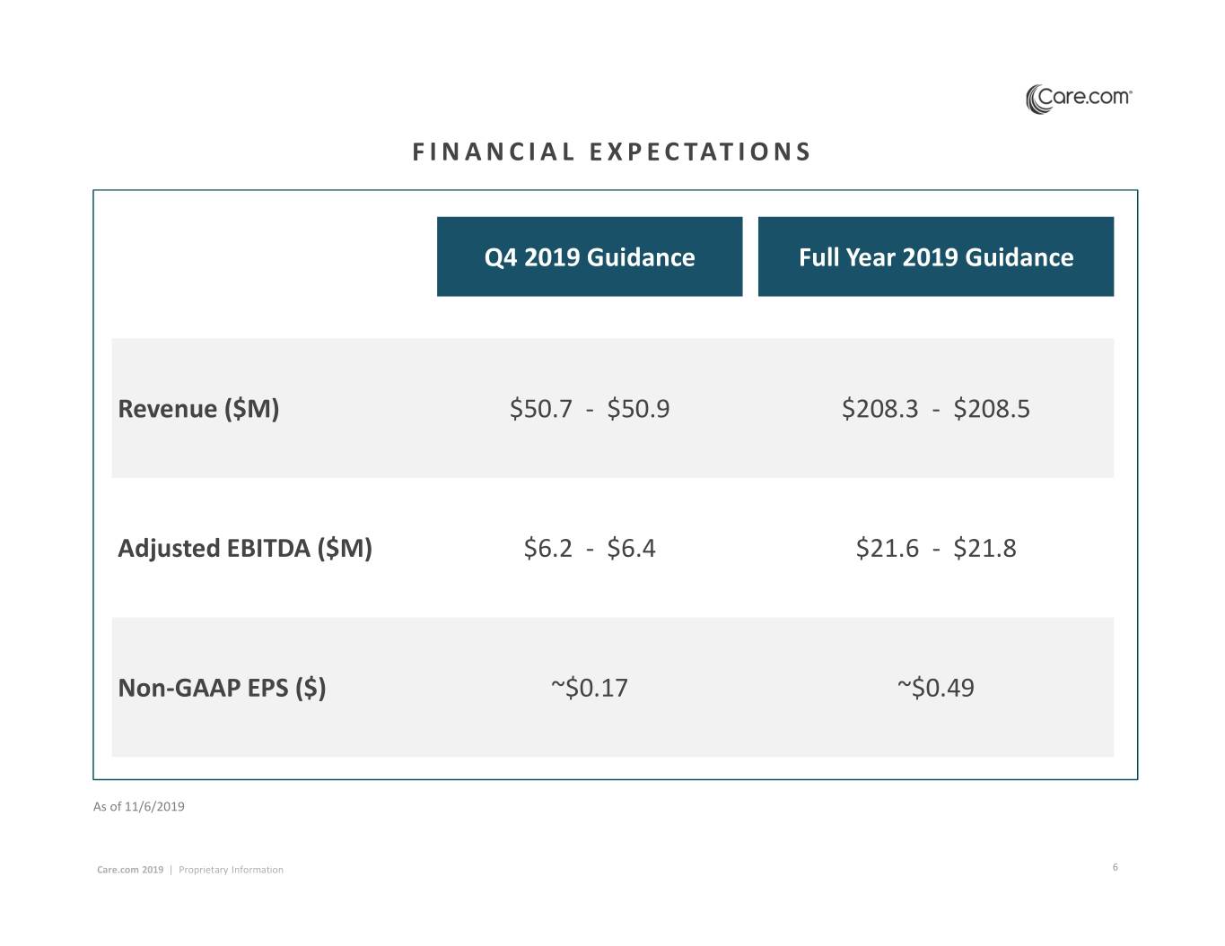Viewport: 1225px width, 946px height.
Task: Click the $21.6 full year EBITDA value
Action: (x=887, y=548)
